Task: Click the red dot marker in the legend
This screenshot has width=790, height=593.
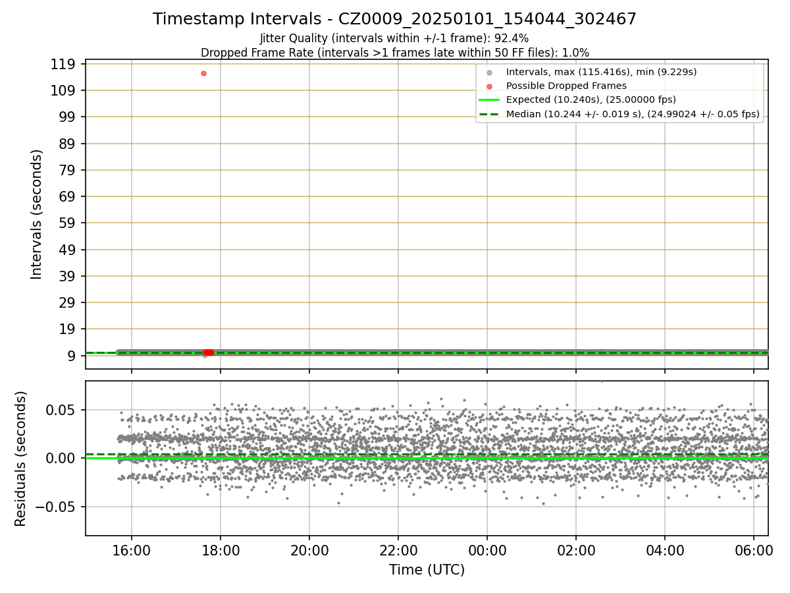Action: pyautogui.click(x=488, y=86)
